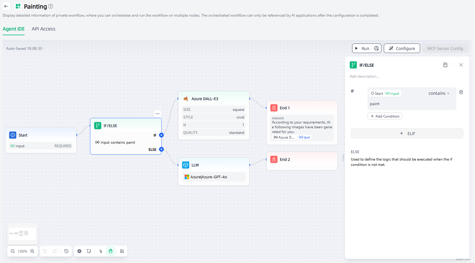Toggle the hand pan mode
This screenshot has height=263, width=475.
pos(110,251)
